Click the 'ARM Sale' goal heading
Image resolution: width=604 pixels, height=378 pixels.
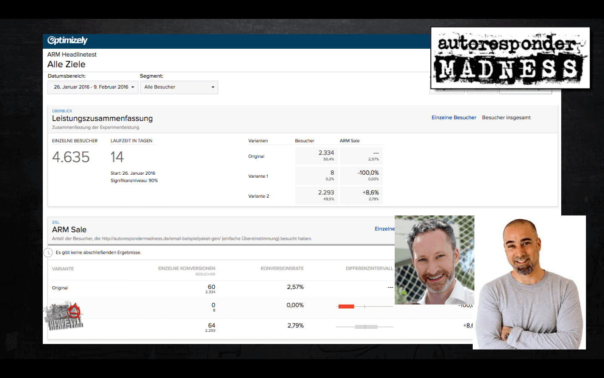[x=69, y=230]
